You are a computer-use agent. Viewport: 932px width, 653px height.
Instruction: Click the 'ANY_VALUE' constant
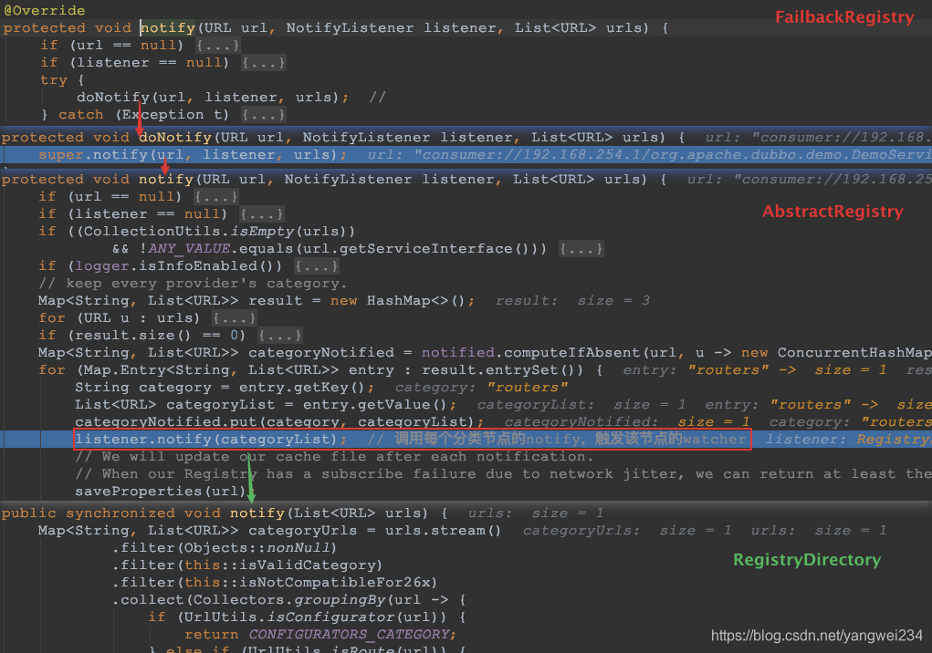click(189, 249)
